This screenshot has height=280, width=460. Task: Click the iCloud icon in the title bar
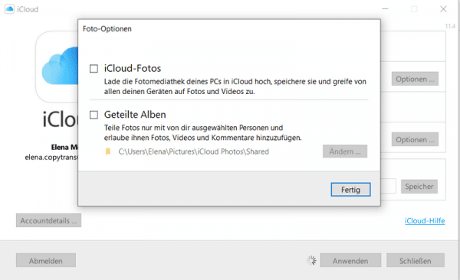click(9, 9)
